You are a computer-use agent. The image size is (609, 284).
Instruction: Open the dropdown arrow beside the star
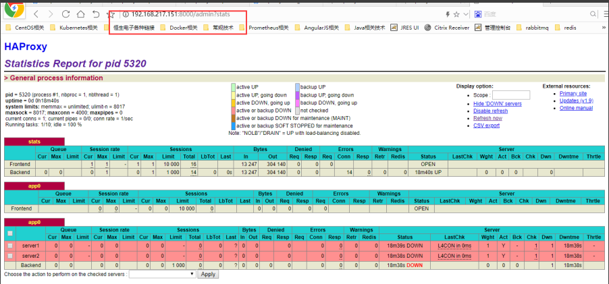pyautogui.click(x=466, y=14)
